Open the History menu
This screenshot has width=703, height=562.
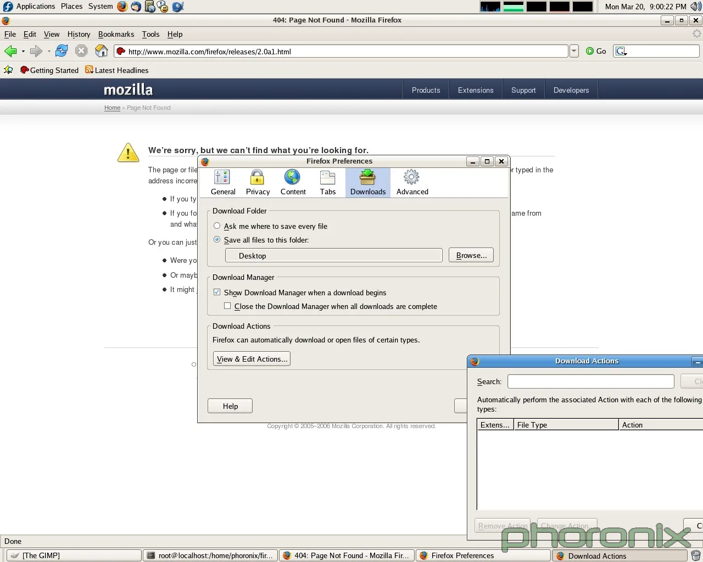tap(79, 34)
